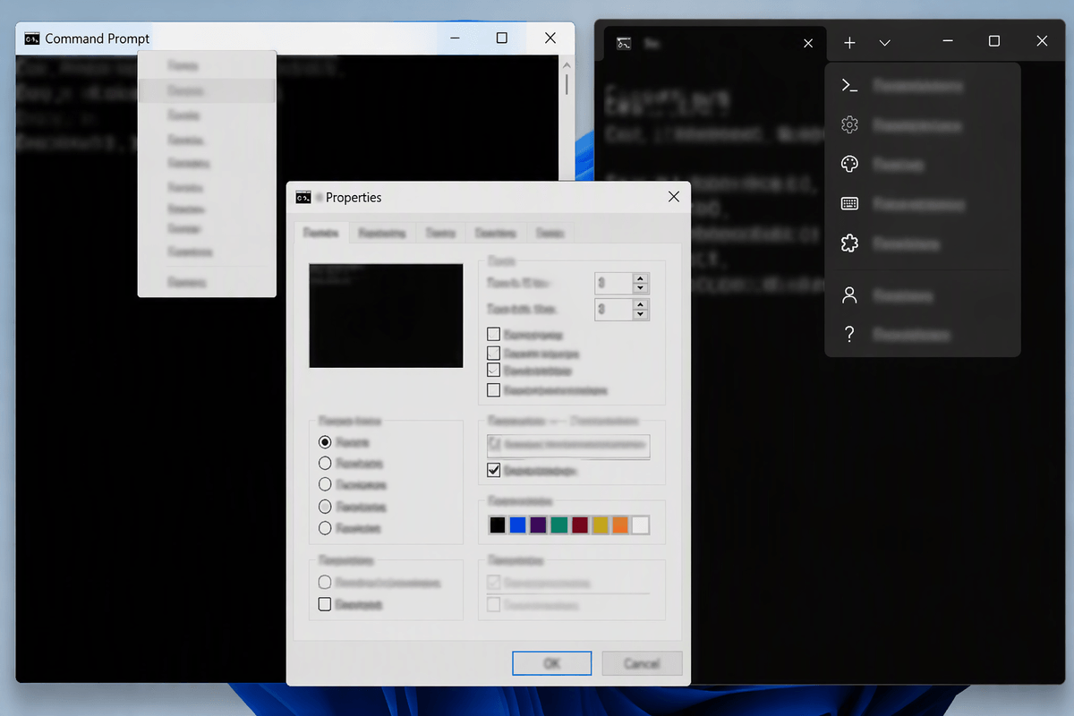The height and width of the screenshot is (716, 1074).
Task: Increase the upper spin box value in Properties
Action: 640,278
